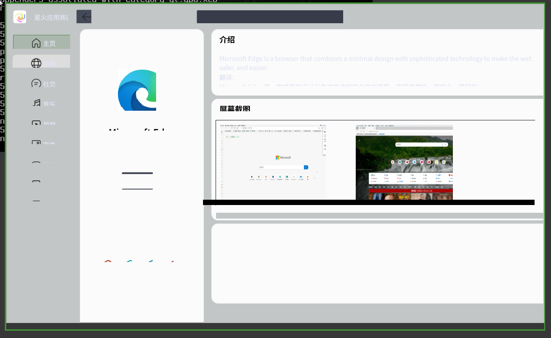
Task: Open the first screenshot showing Microsoft search page
Action: point(273,162)
